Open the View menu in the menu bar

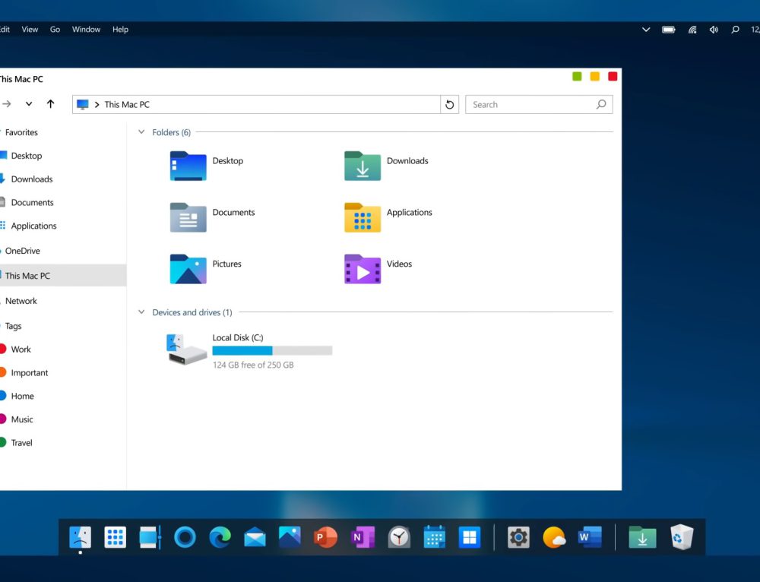[30, 29]
